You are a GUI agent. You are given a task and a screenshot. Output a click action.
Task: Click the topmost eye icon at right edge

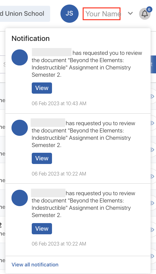[152, 96]
